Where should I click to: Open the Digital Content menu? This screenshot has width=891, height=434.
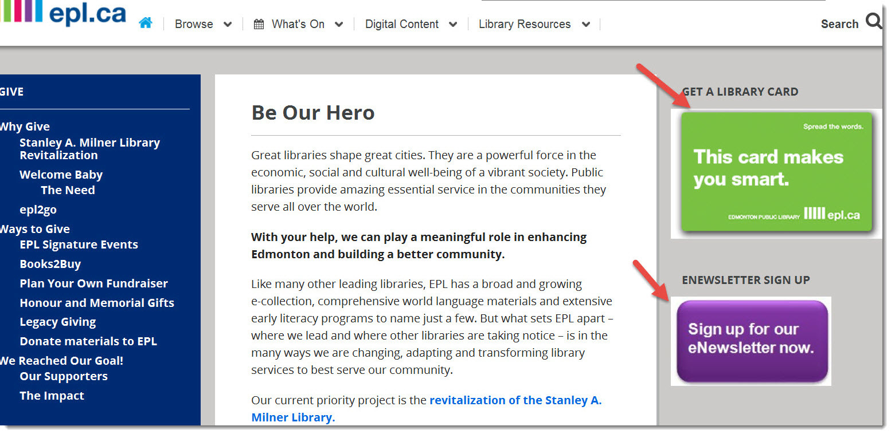tap(402, 24)
